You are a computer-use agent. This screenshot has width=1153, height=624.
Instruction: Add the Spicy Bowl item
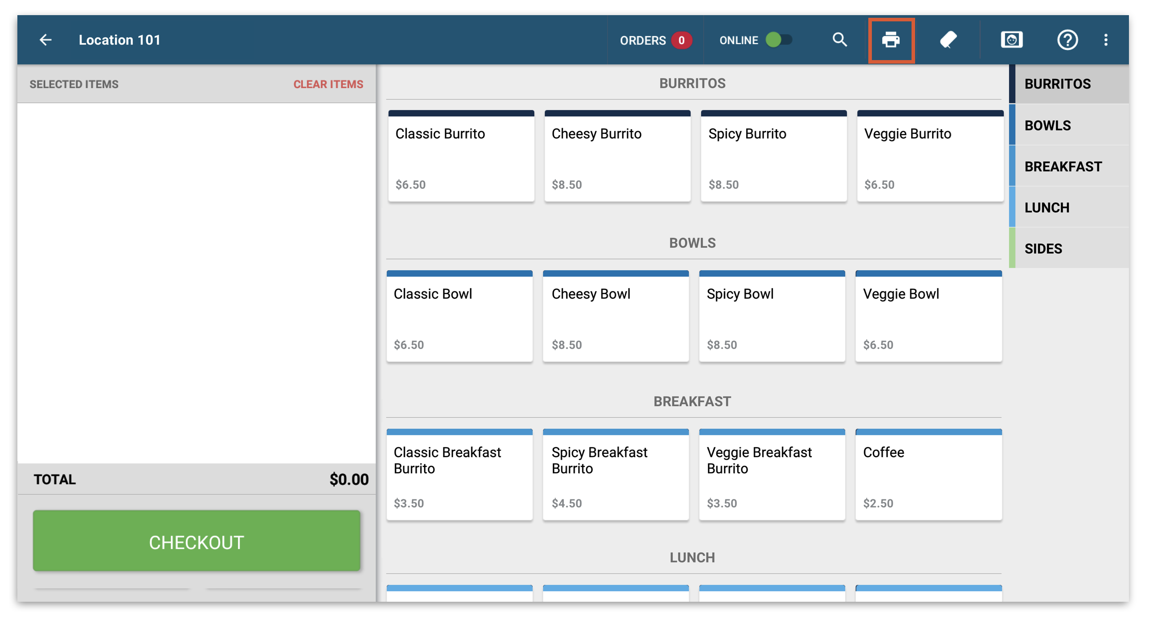[x=772, y=316]
